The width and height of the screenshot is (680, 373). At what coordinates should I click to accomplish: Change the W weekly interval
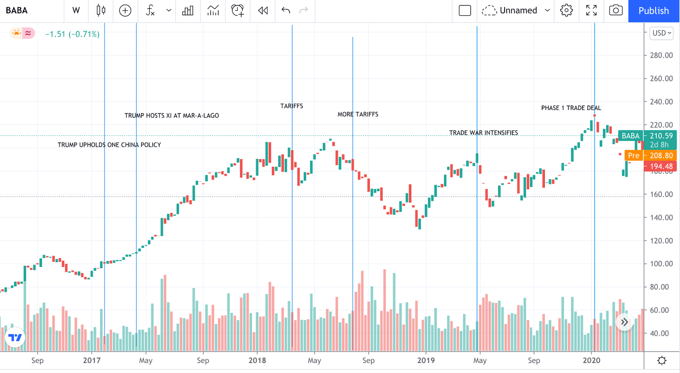pyautogui.click(x=76, y=11)
